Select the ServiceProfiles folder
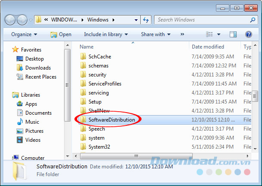Viewport: 262px width, 186px height. [105, 84]
